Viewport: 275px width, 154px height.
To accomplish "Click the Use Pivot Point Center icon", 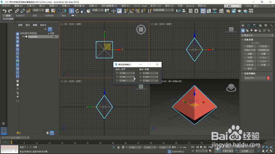I will pos(107,11).
